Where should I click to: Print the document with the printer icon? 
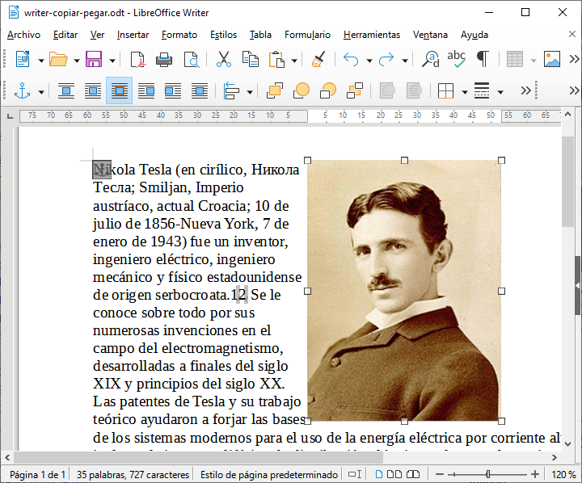point(164,59)
